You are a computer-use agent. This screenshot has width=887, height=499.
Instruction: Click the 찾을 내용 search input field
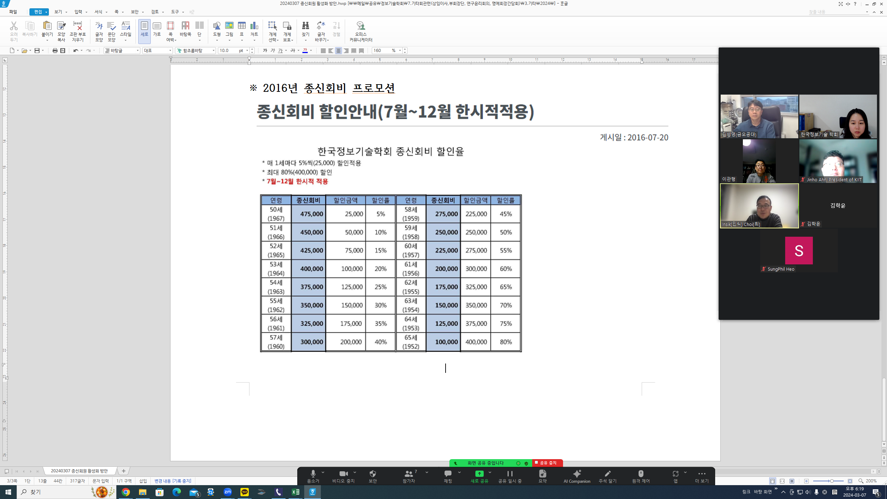click(x=837, y=12)
